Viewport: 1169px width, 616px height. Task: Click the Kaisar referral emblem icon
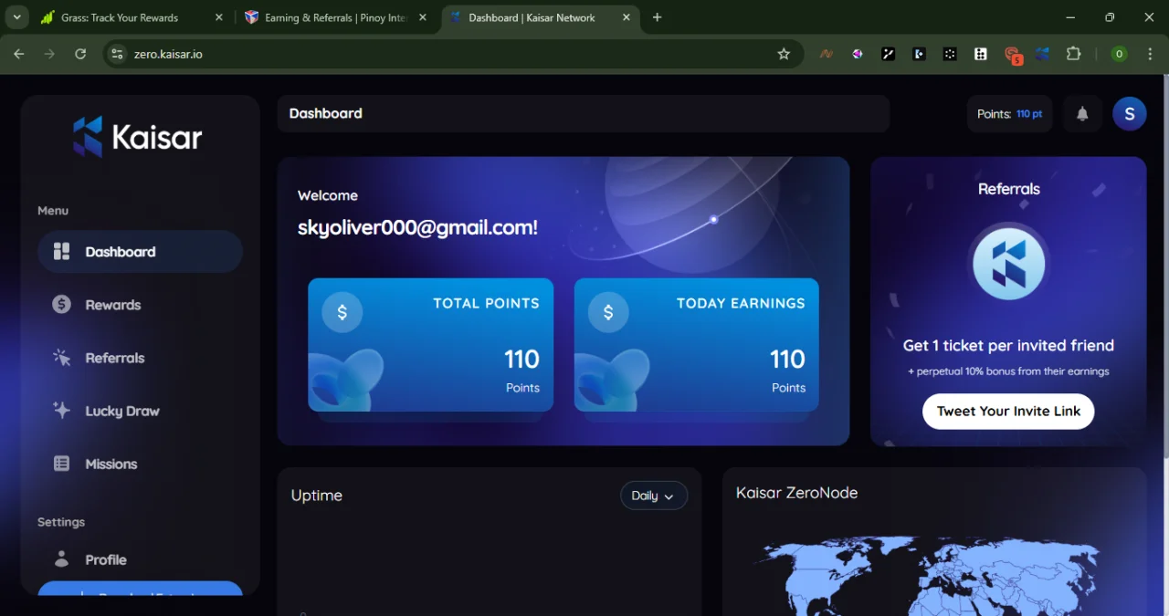[x=1008, y=263]
